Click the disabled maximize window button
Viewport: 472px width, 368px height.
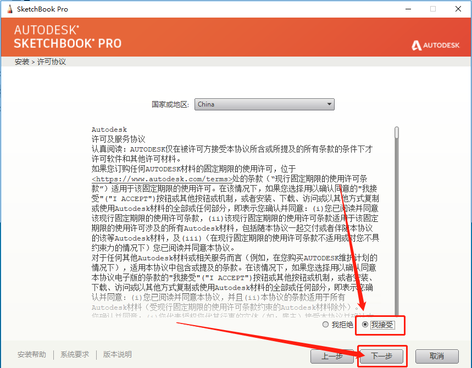coord(432,9)
